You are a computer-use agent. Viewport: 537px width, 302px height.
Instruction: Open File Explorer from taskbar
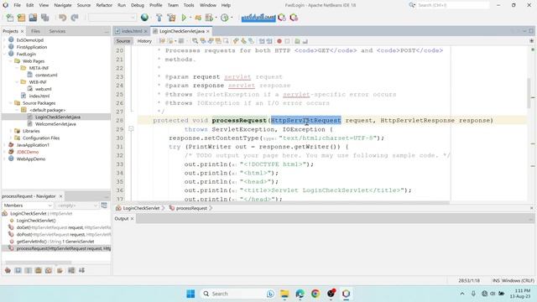[x=284, y=294]
